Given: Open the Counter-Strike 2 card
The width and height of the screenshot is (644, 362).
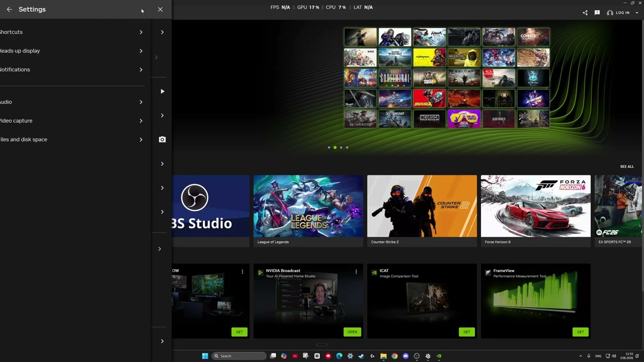Looking at the screenshot, I should point(422,211).
